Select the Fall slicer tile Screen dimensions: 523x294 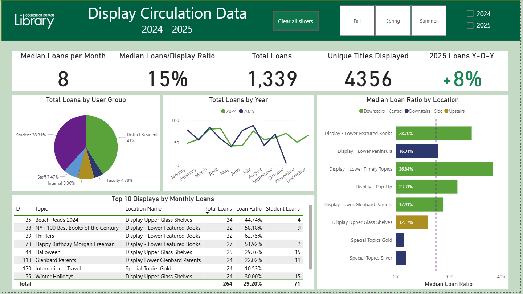[x=357, y=21]
